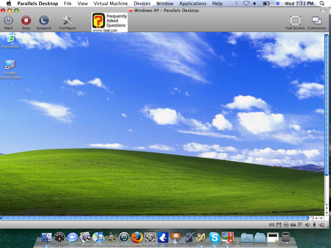Toggle the toolbar with the pill button
The width and height of the screenshot is (331, 248).
(x=323, y=11)
